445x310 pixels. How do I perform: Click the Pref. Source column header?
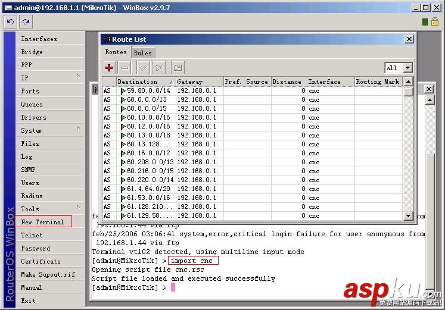(x=247, y=82)
